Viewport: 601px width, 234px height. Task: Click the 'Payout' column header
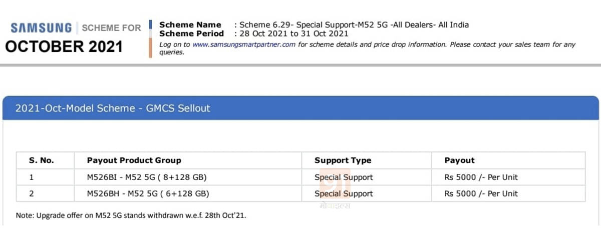click(x=459, y=160)
